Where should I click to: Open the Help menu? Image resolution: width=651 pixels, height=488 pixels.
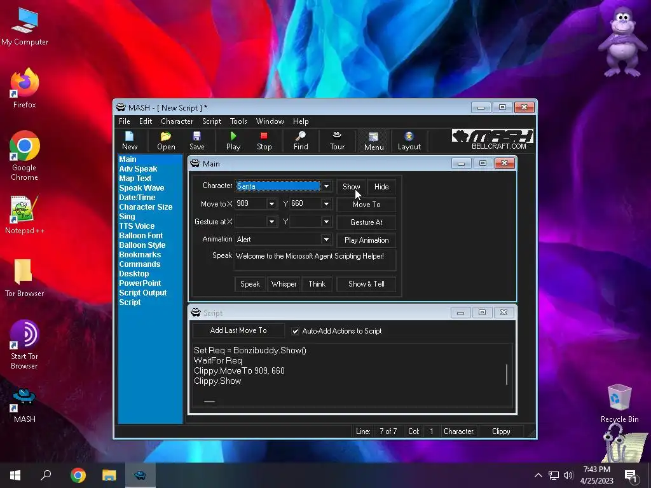click(x=301, y=121)
